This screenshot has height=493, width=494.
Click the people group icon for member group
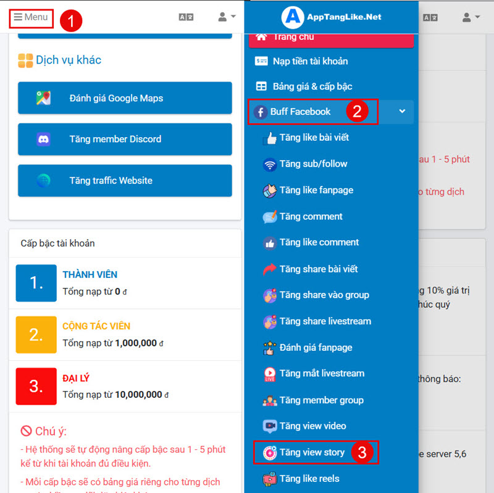[x=270, y=401]
